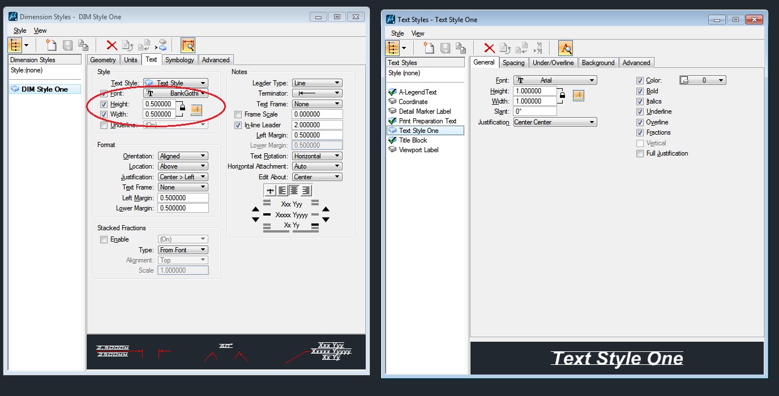Click New style icon in Text Styles toolbar

coord(430,48)
